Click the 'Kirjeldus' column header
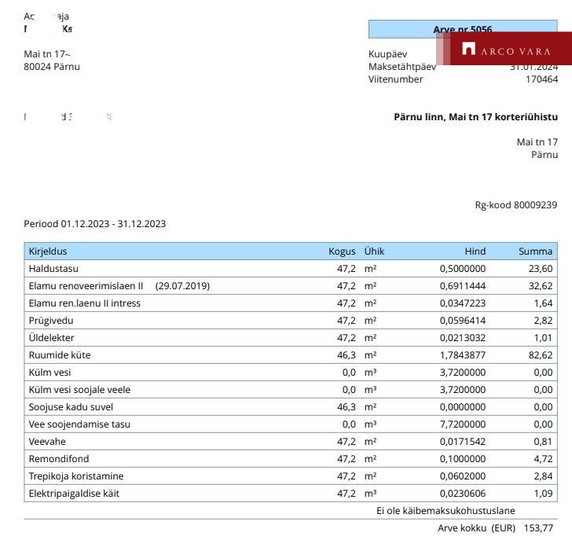The width and height of the screenshot is (572, 540). pos(48,252)
